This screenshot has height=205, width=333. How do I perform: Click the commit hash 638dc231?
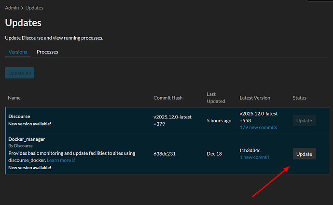tap(165, 154)
